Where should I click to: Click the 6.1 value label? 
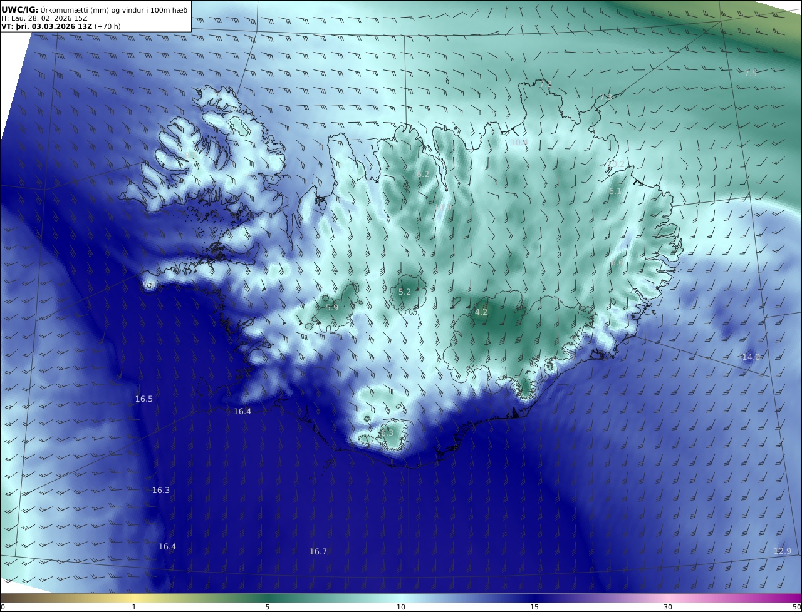pyautogui.click(x=615, y=191)
